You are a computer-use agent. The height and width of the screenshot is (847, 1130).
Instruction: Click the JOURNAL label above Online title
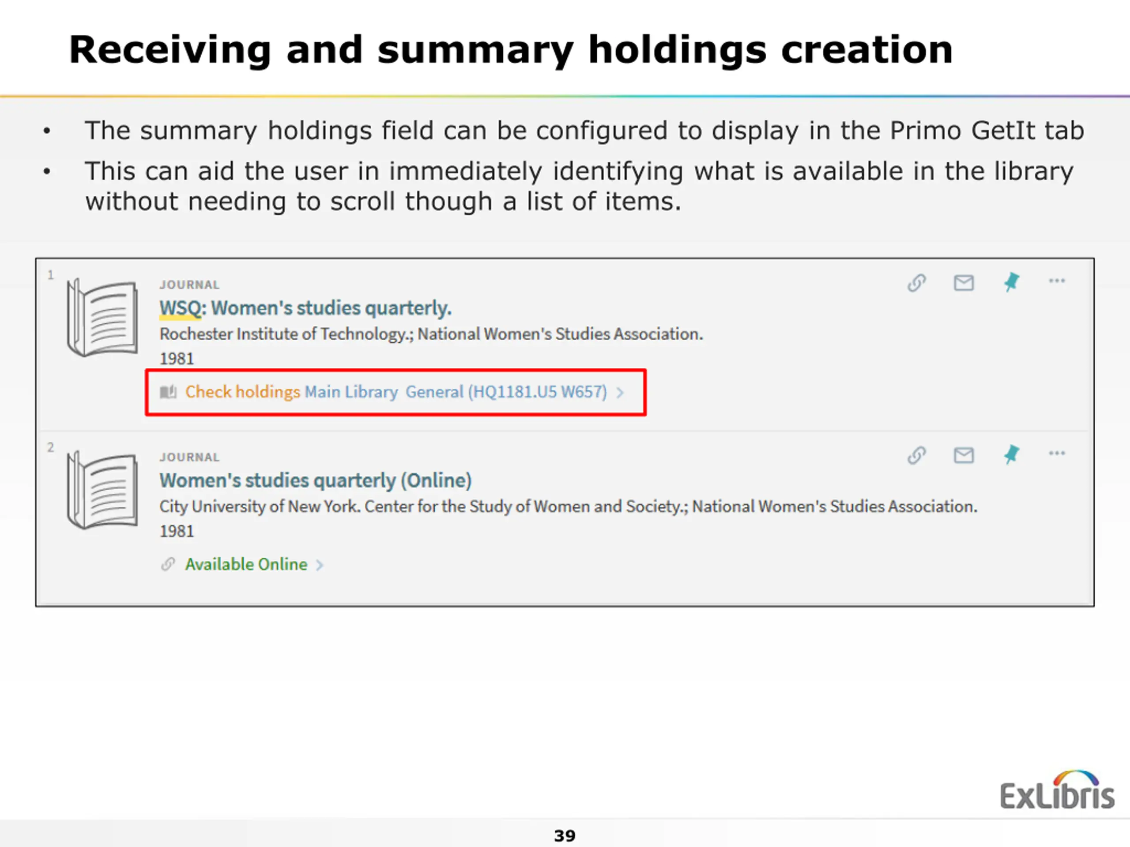click(189, 457)
